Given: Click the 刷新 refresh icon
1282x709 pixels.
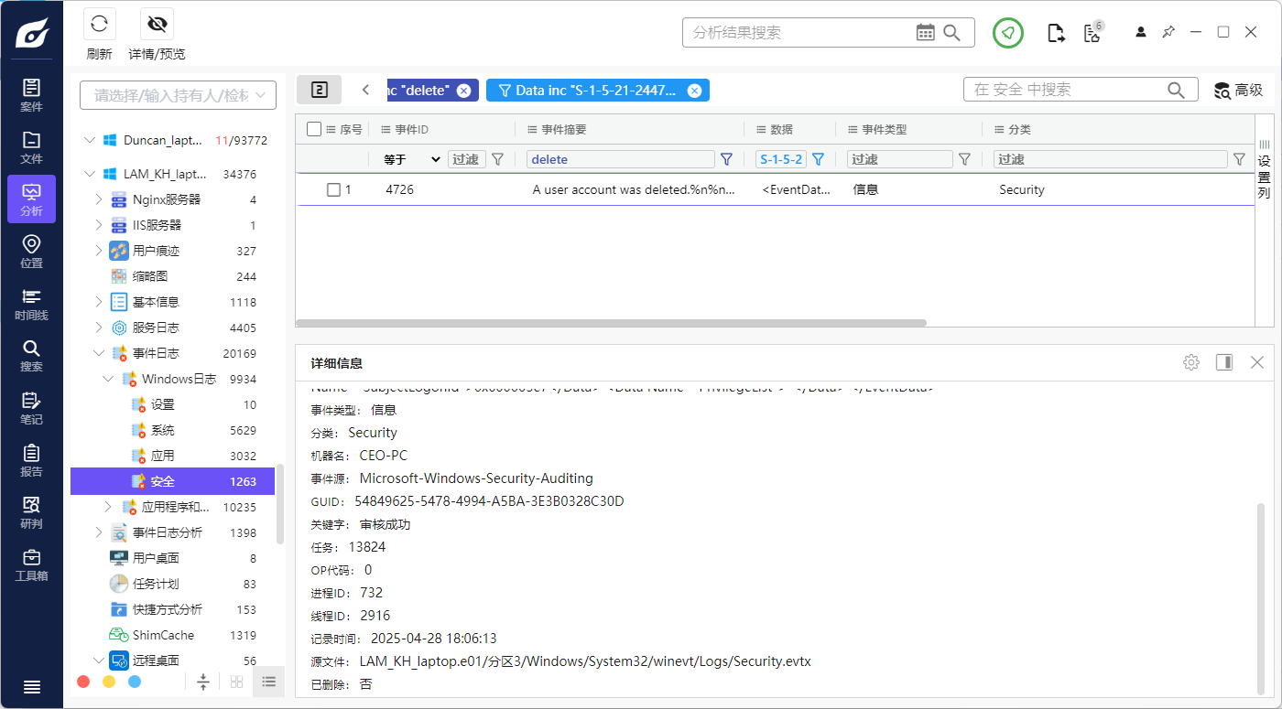Looking at the screenshot, I should (x=99, y=23).
